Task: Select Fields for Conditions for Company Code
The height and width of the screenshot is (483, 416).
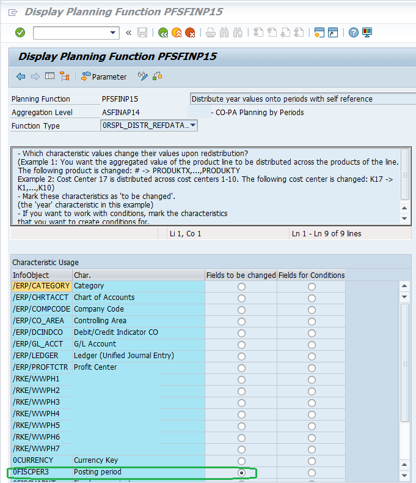Action: (312, 310)
